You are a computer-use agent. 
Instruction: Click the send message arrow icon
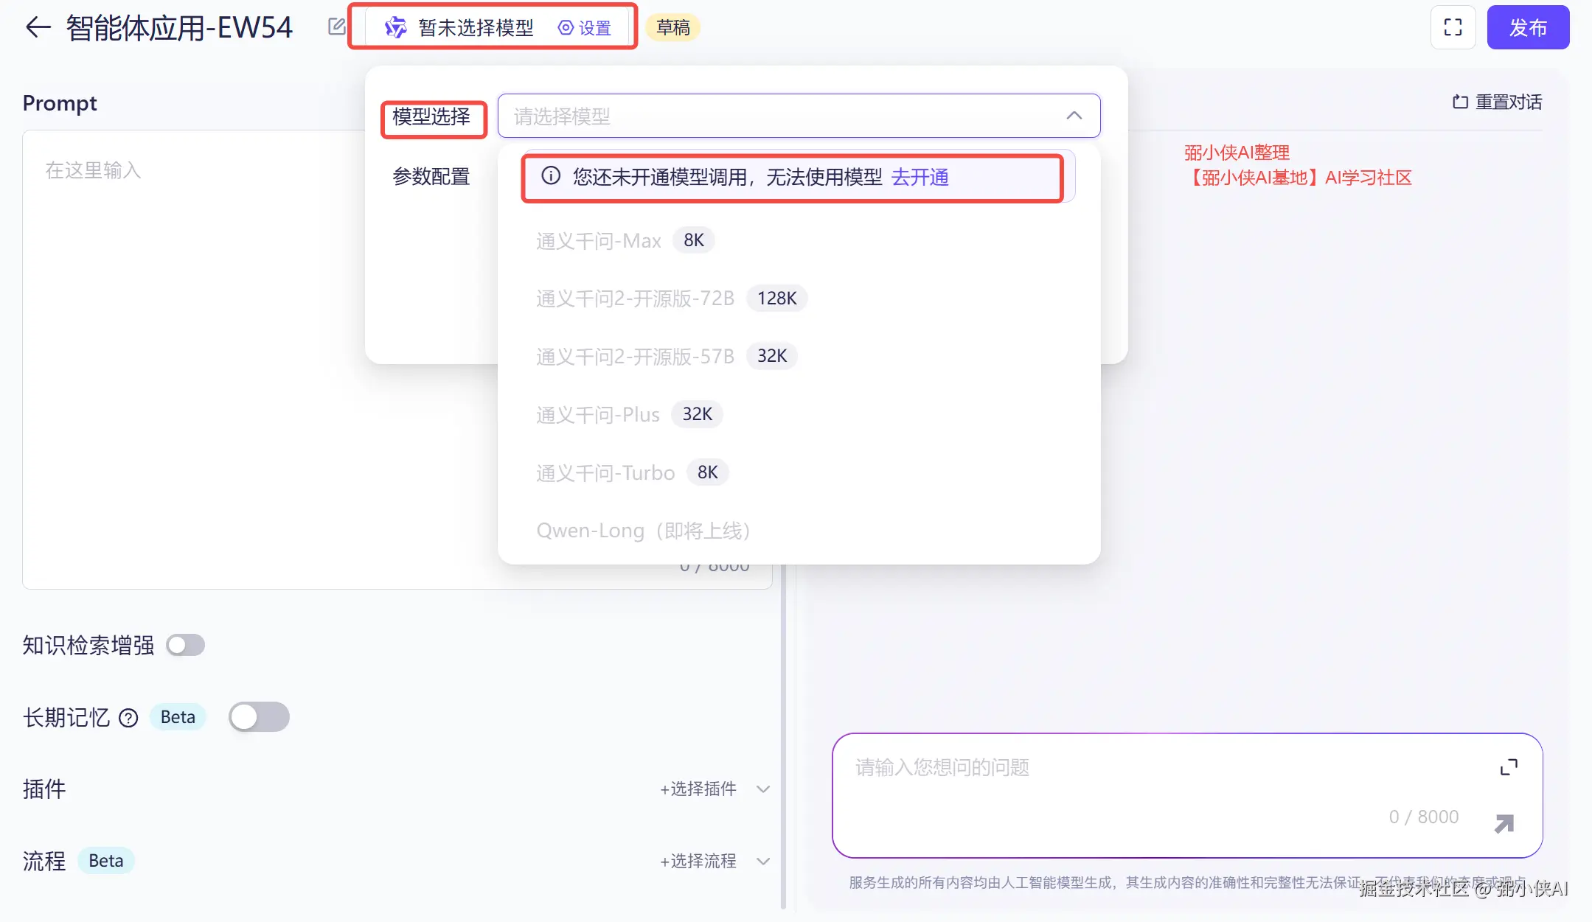click(1504, 823)
